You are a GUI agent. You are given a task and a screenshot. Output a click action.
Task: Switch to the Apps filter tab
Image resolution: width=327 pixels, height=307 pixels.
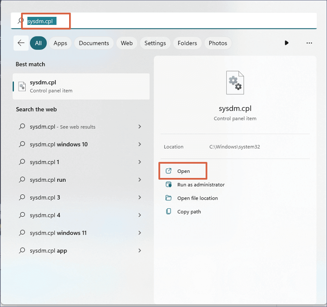60,43
